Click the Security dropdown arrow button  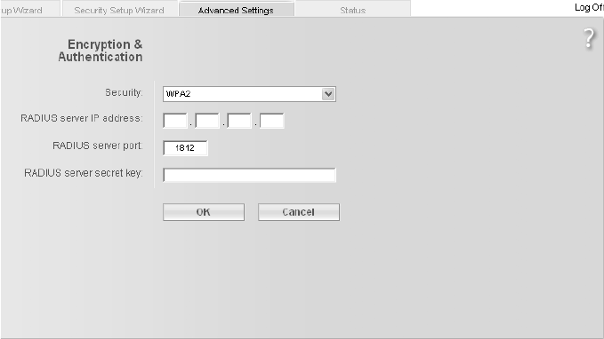point(328,94)
